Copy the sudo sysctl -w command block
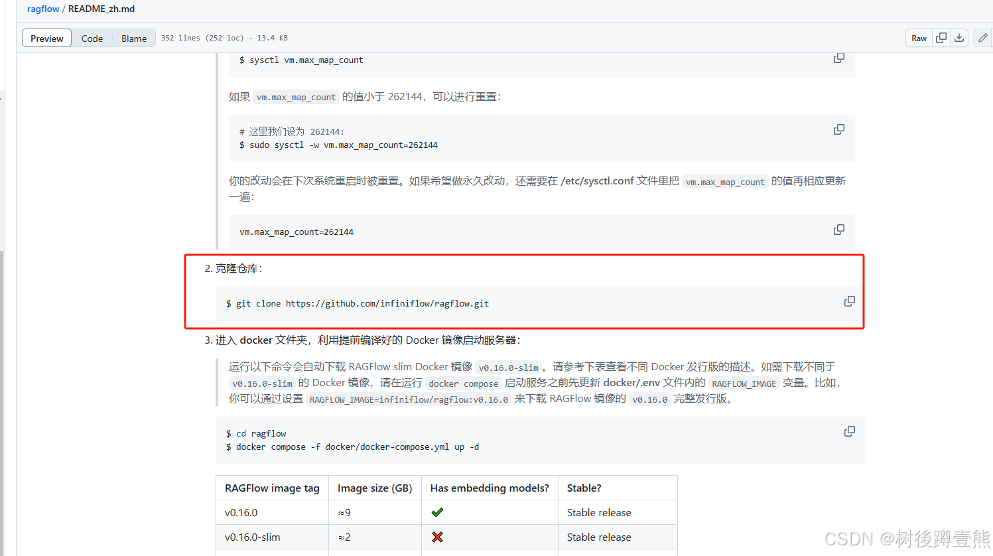Viewport: 993px width, 556px height. coord(839,129)
